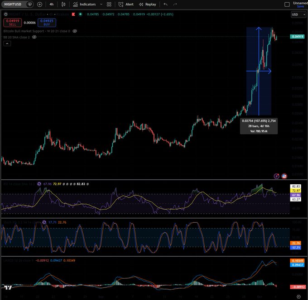Undo the last chart action

pos(165,5)
